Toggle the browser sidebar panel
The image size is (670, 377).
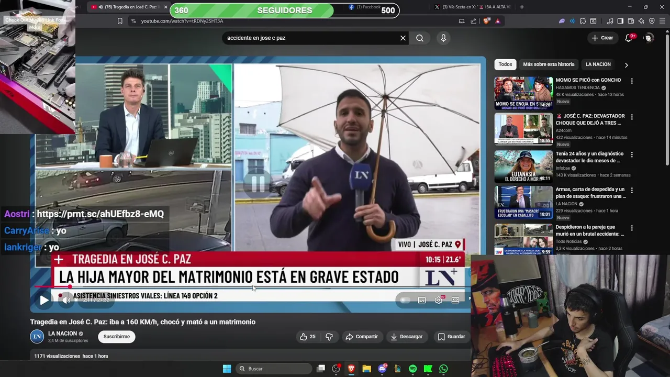620,21
